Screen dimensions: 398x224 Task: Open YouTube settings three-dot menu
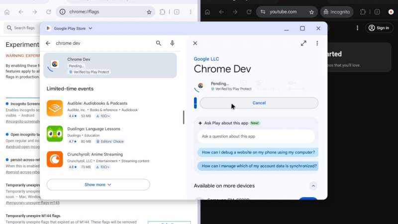[x=357, y=28]
